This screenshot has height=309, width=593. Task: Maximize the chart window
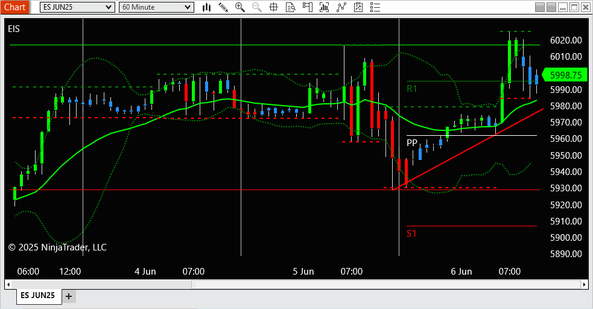(x=574, y=7)
